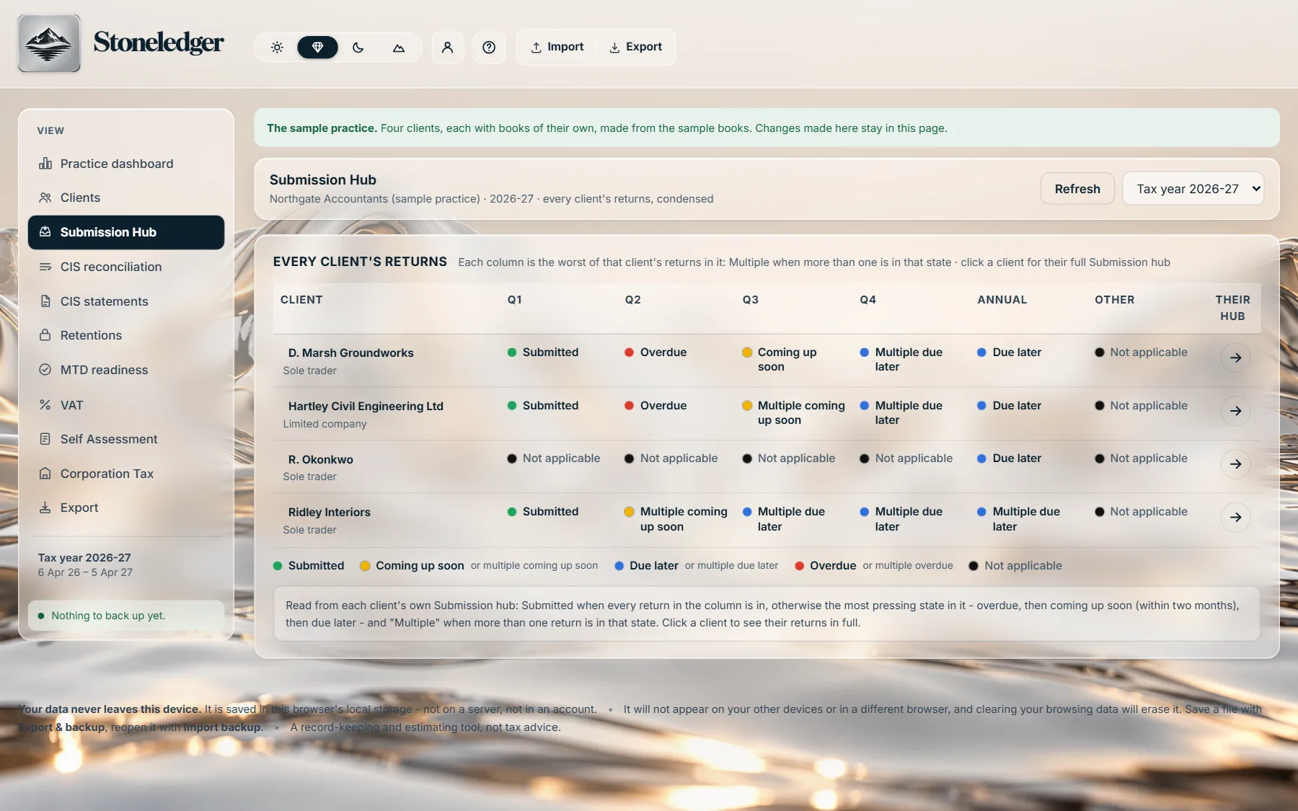Switch to the sun light theme

[277, 48]
